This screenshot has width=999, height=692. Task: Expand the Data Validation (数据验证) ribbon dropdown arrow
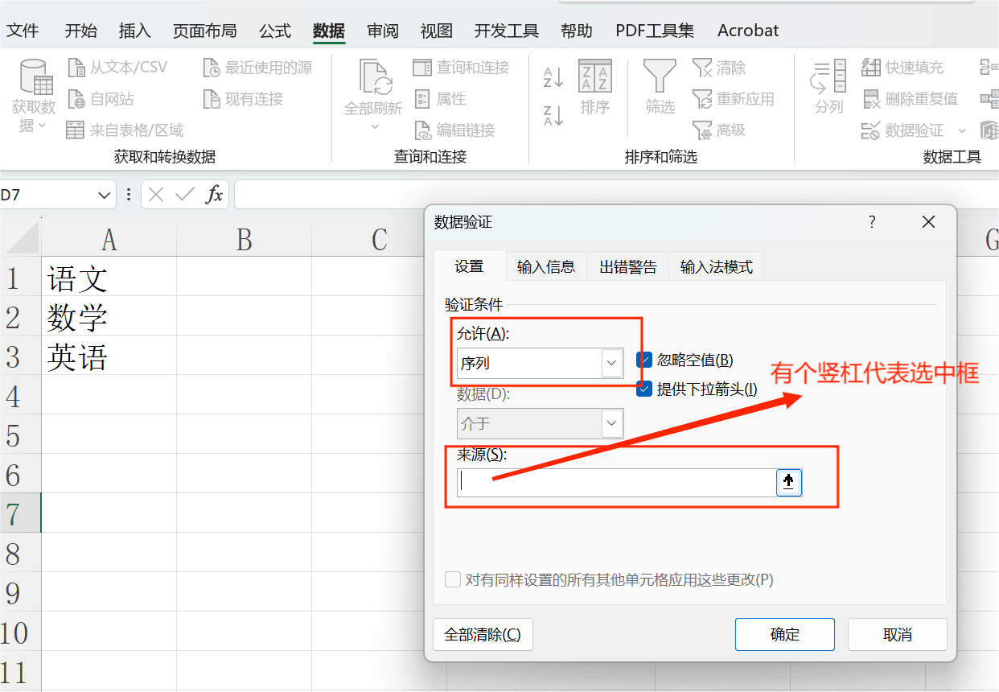[x=962, y=130]
